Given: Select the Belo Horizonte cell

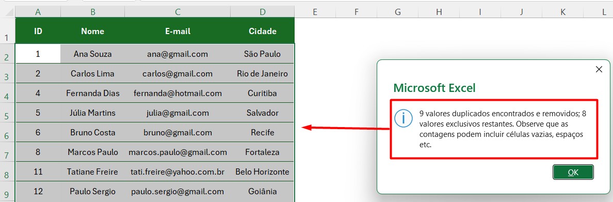Looking at the screenshot, I should [x=262, y=172].
